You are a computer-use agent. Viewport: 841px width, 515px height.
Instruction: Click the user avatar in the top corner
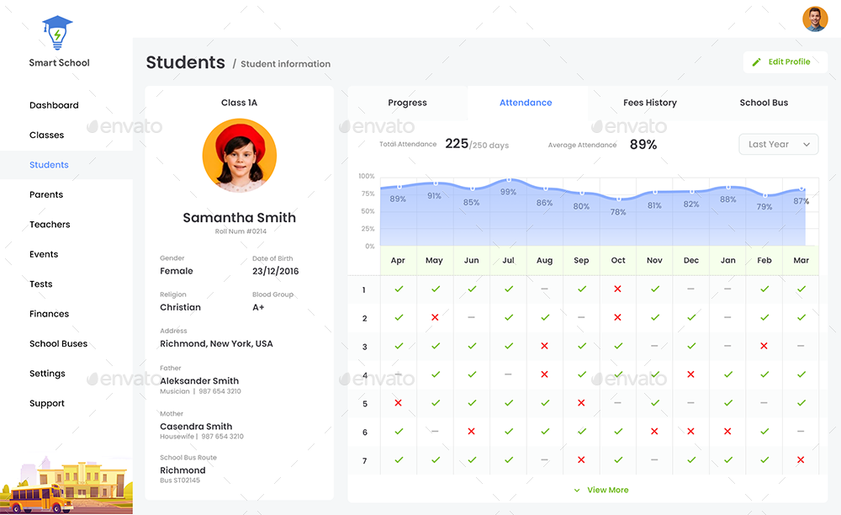[x=814, y=19]
